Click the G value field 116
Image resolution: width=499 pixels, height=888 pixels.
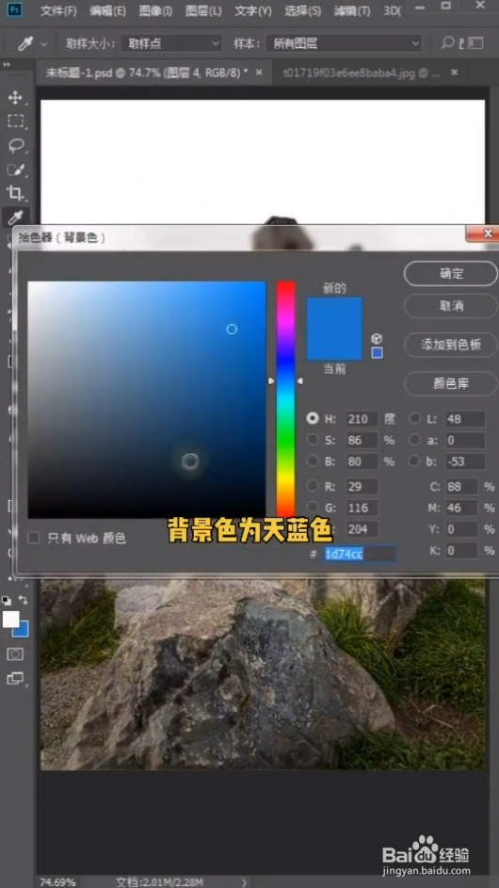[362, 508]
